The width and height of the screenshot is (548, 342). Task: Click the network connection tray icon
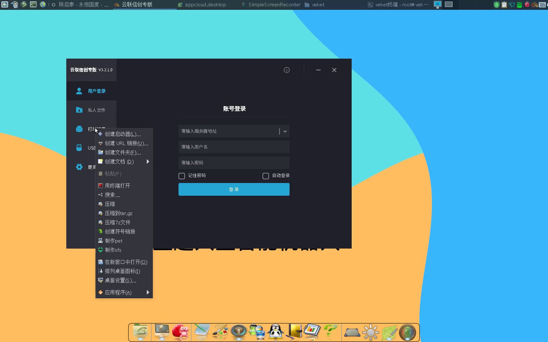(512, 4)
